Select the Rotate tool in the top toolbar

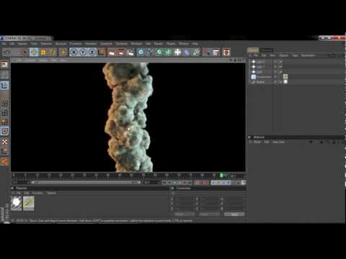click(53, 52)
